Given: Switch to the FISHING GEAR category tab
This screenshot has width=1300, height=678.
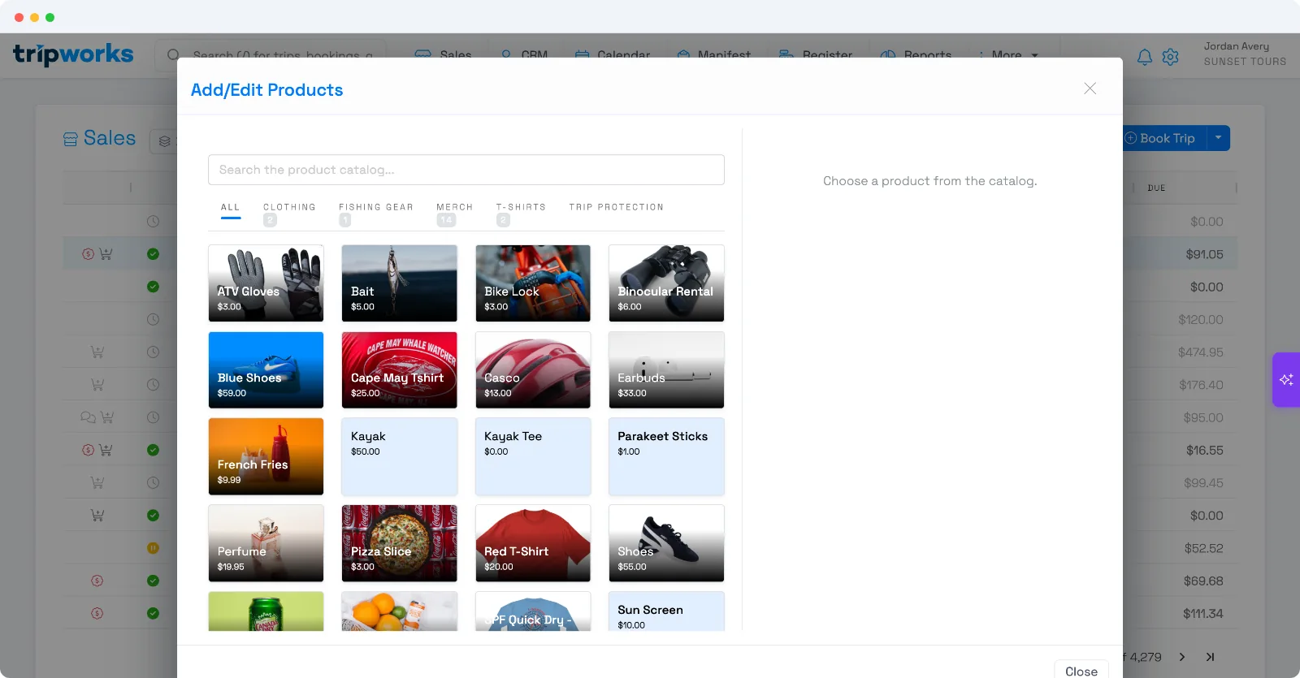Looking at the screenshot, I should pyautogui.click(x=375, y=214).
